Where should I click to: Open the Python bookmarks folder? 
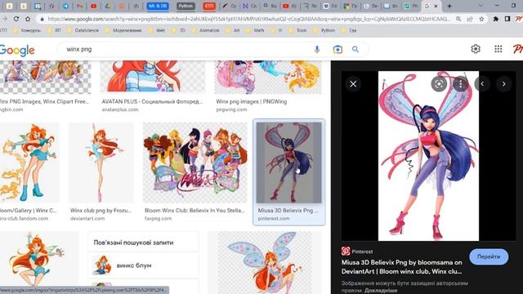tap(324, 30)
